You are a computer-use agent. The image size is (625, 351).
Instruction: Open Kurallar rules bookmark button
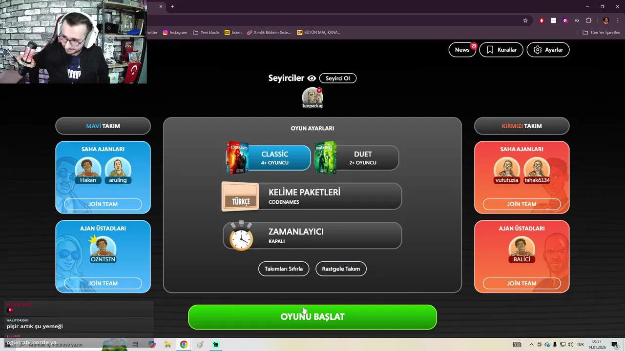click(x=501, y=50)
